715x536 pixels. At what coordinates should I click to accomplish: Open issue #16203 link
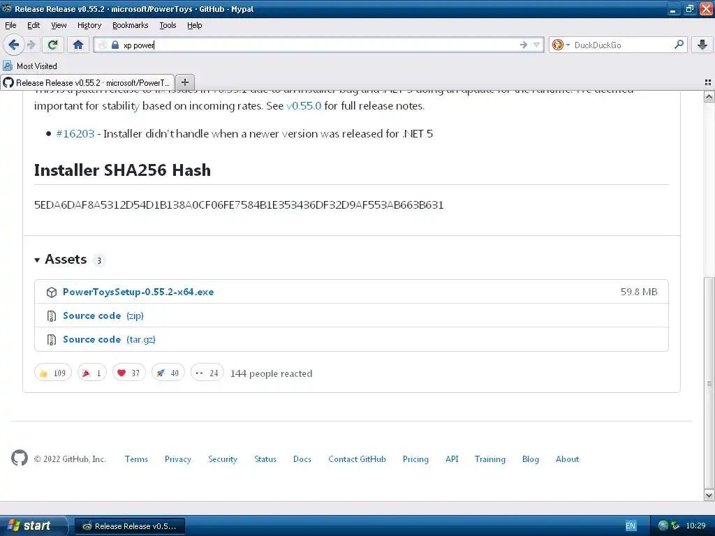[x=75, y=133]
